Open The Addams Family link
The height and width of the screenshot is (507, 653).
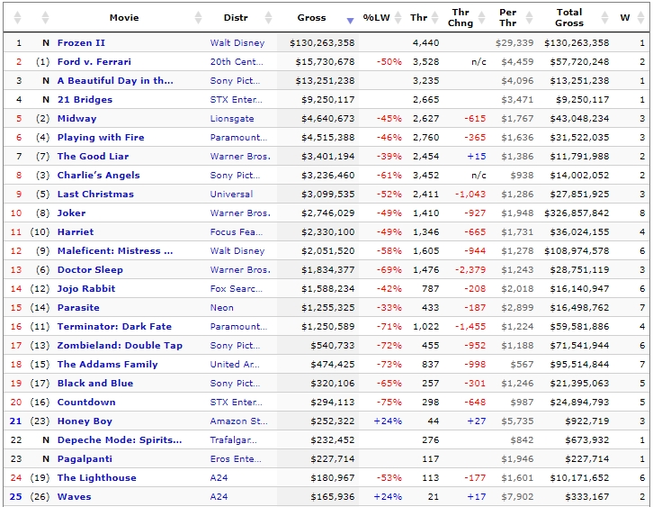pos(107,365)
